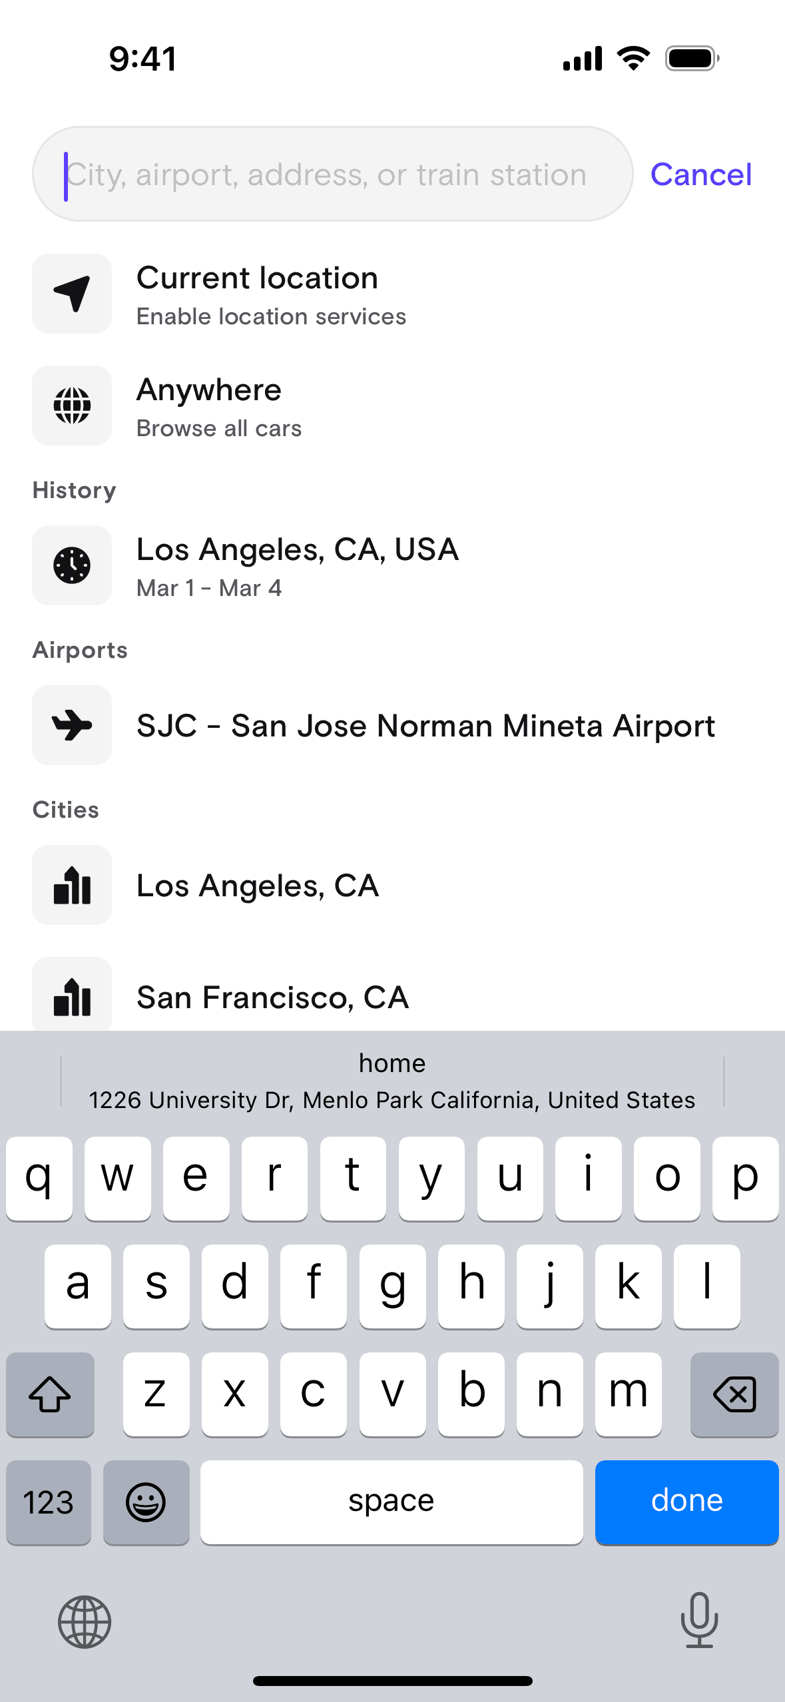Cancel the location search
The height and width of the screenshot is (1702, 785).
click(701, 174)
